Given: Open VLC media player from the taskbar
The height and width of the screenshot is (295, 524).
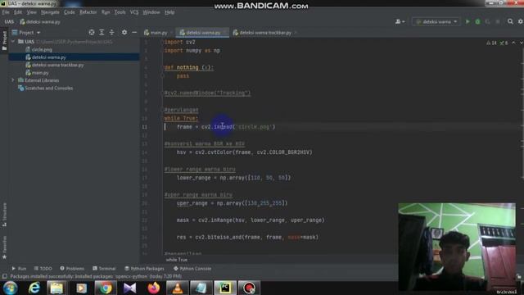Looking at the screenshot, I should pyautogui.click(x=178, y=288).
